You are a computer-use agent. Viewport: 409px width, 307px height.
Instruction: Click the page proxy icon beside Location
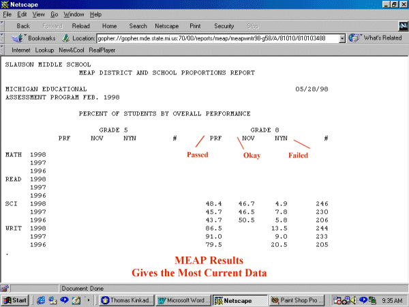click(x=66, y=38)
